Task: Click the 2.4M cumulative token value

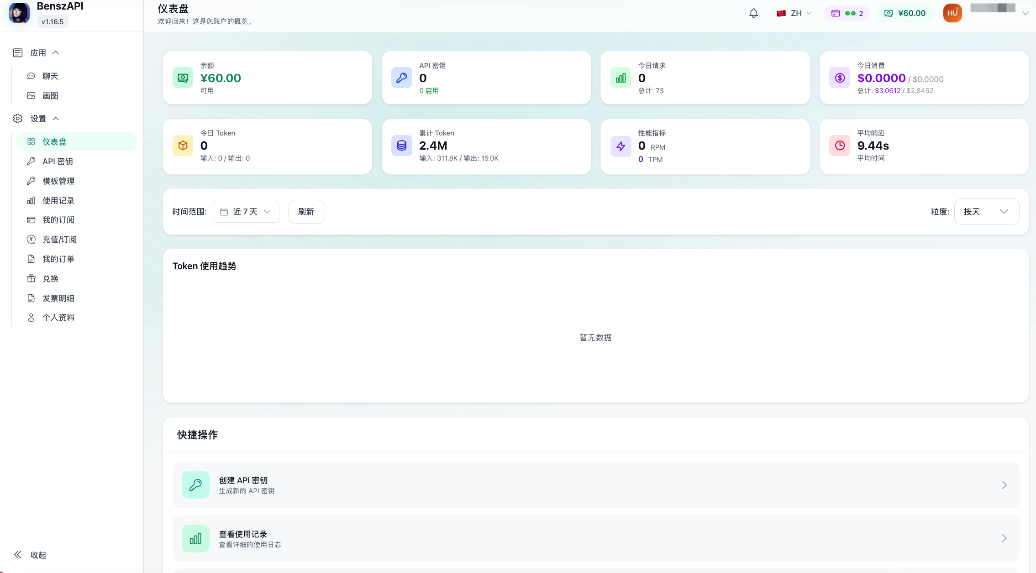Action: 433,146
